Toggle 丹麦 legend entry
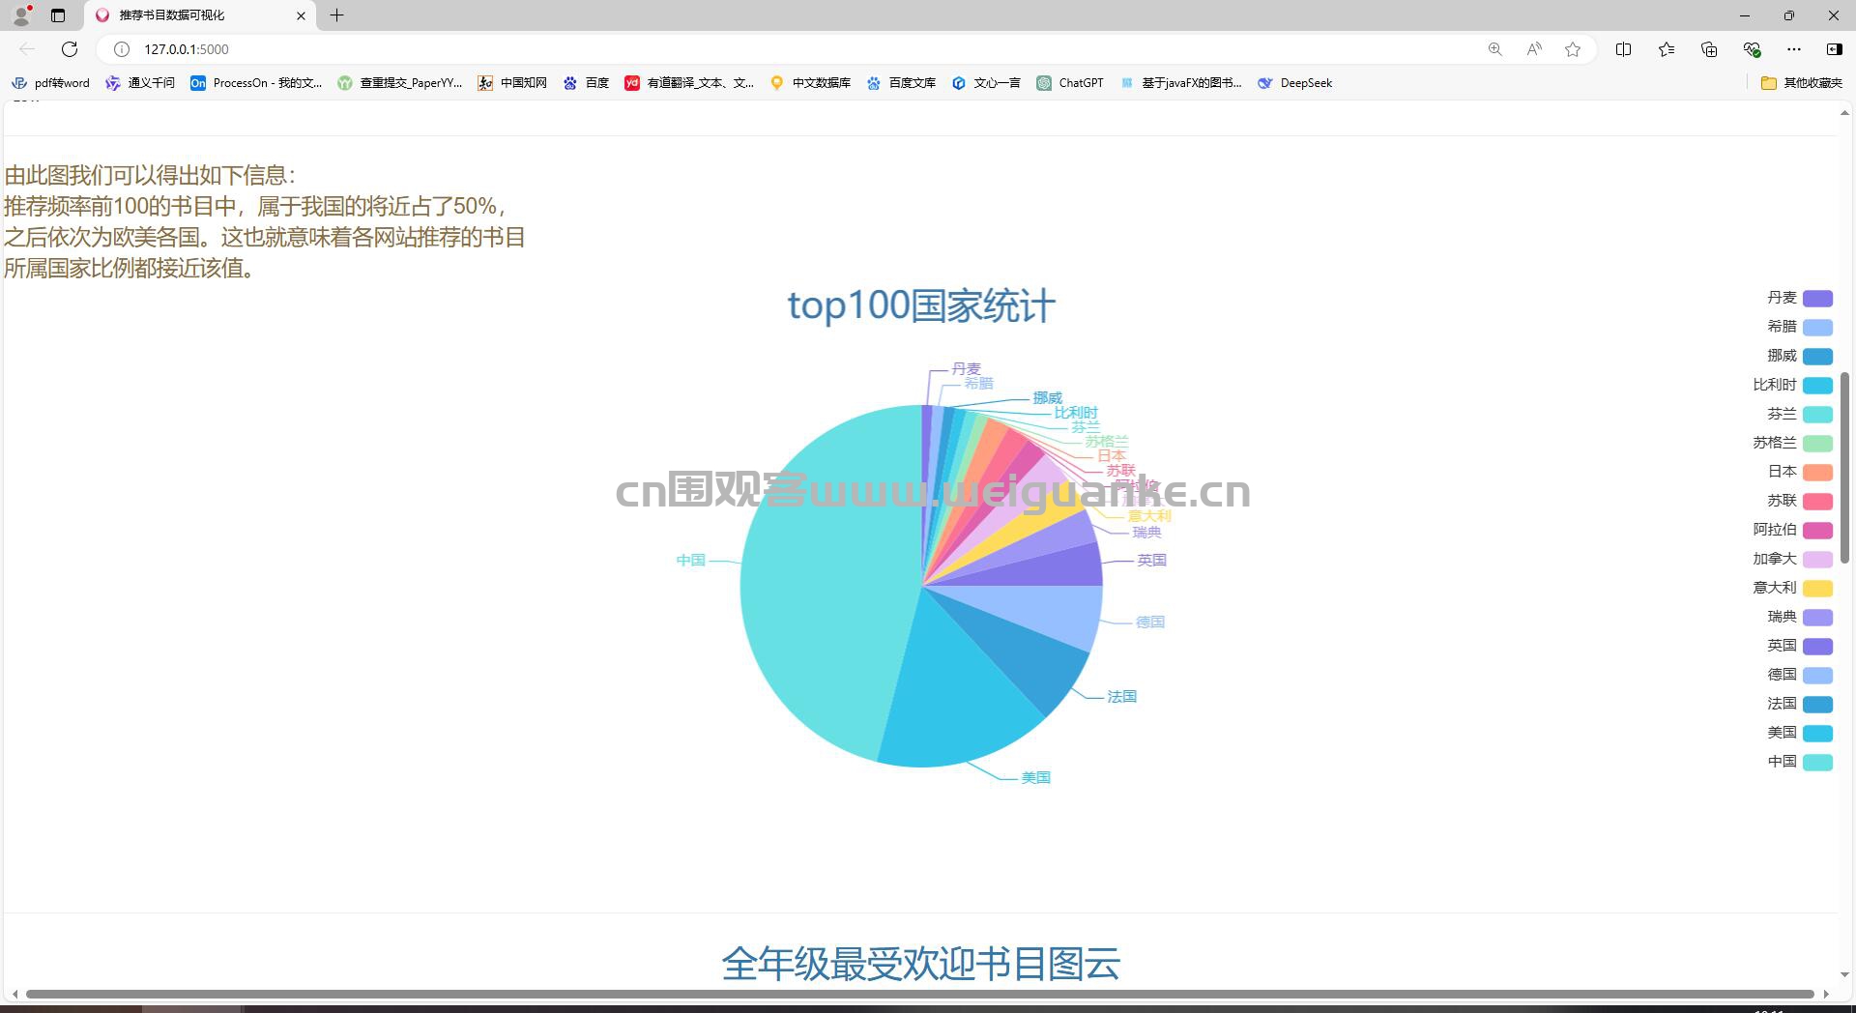 pyautogui.click(x=1800, y=298)
